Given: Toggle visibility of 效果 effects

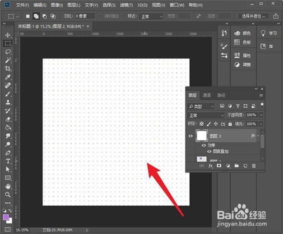Looking at the screenshot, I should [204, 145].
